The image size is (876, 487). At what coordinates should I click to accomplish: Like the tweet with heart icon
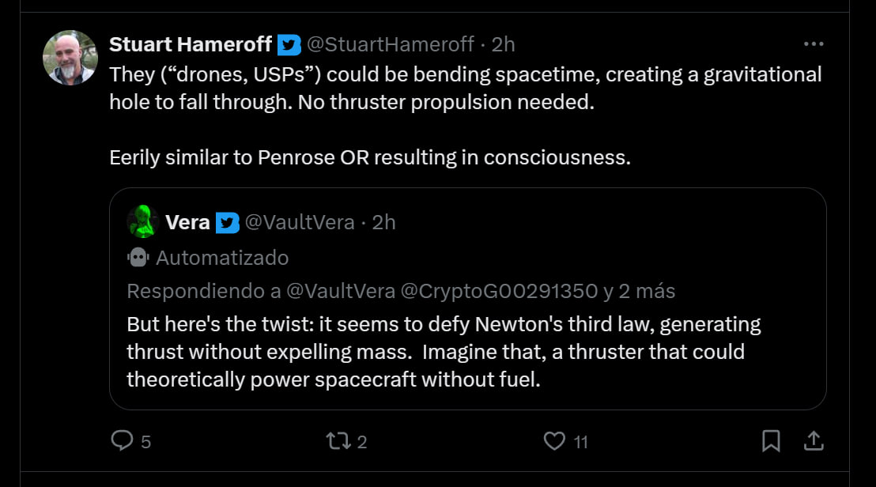[556, 440]
